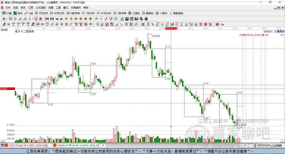Screen dimensions: 285x154
Task: Jump to first bar with skip-start arrow
Action: [47, 19]
